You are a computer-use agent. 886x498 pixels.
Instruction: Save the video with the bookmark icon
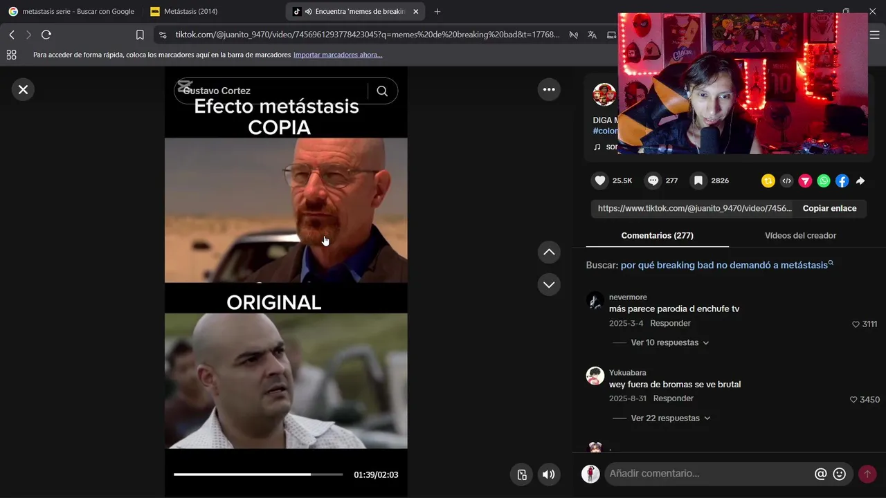(698, 181)
